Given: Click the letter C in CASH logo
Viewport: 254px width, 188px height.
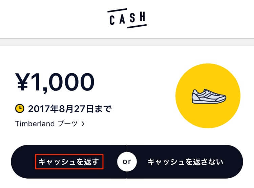Looking at the screenshot, I should pyautogui.click(x=112, y=20).
